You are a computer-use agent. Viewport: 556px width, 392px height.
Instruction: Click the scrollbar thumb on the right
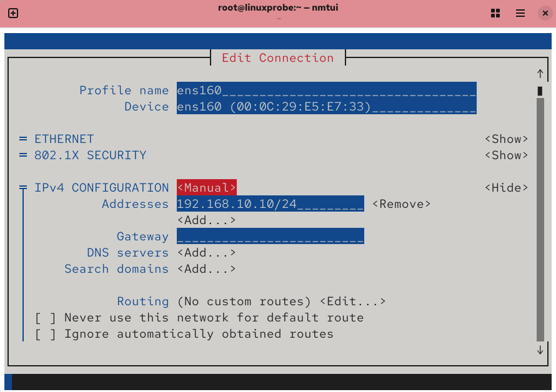[x=540, y=91]
